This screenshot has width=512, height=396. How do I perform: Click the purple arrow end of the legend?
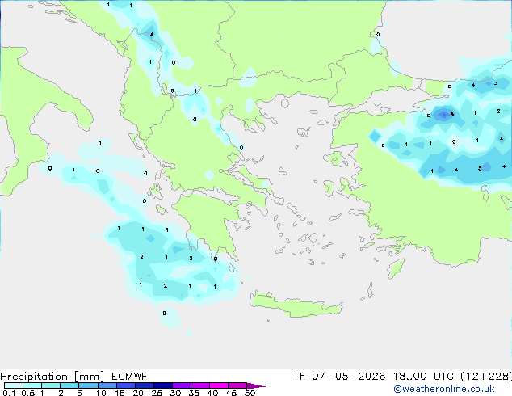pos(256,385)
